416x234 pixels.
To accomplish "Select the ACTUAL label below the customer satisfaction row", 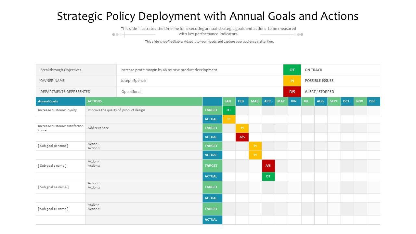I will pos(213,137).
